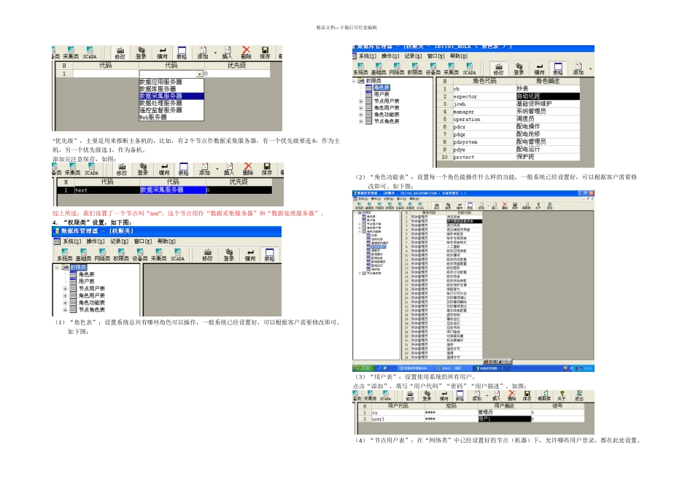693x490 pixels.
Task: Click 采集类 icon in the empty 权限类 window
Action: [x=159, y=255]
